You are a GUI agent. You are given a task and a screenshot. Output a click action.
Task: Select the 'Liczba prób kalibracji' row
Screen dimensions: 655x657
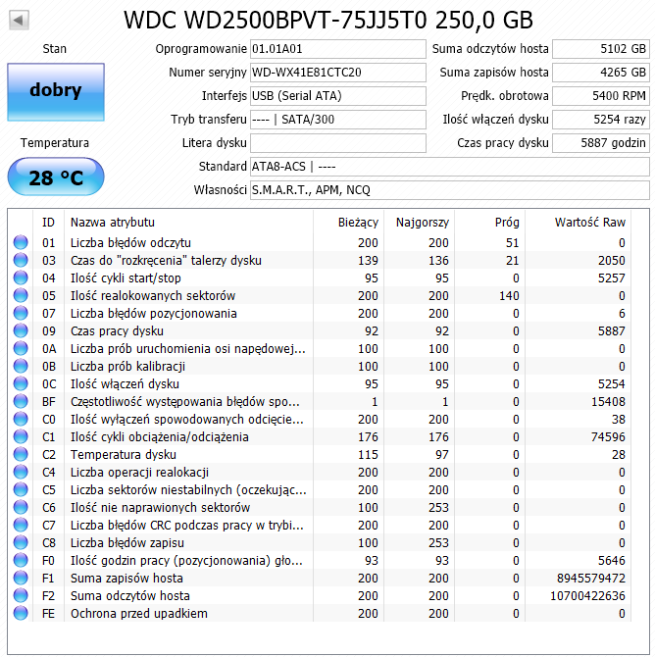point(320,366)
